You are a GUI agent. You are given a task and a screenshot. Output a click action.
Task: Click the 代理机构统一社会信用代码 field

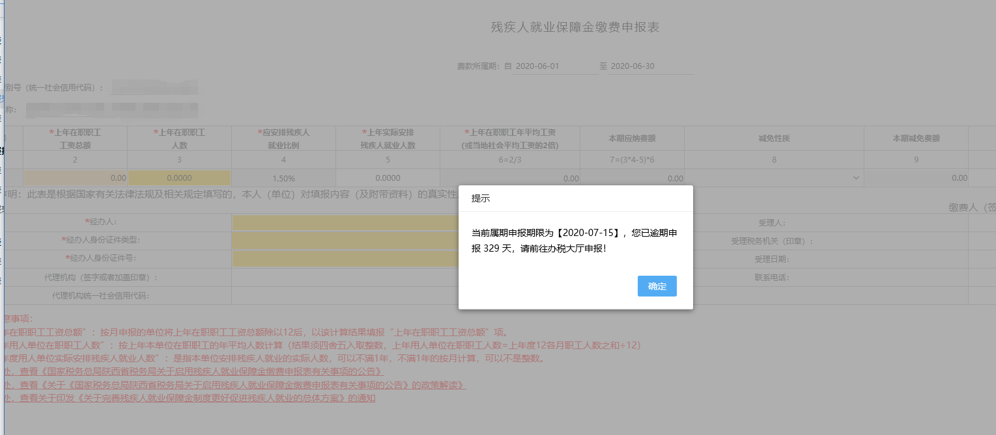345,296
